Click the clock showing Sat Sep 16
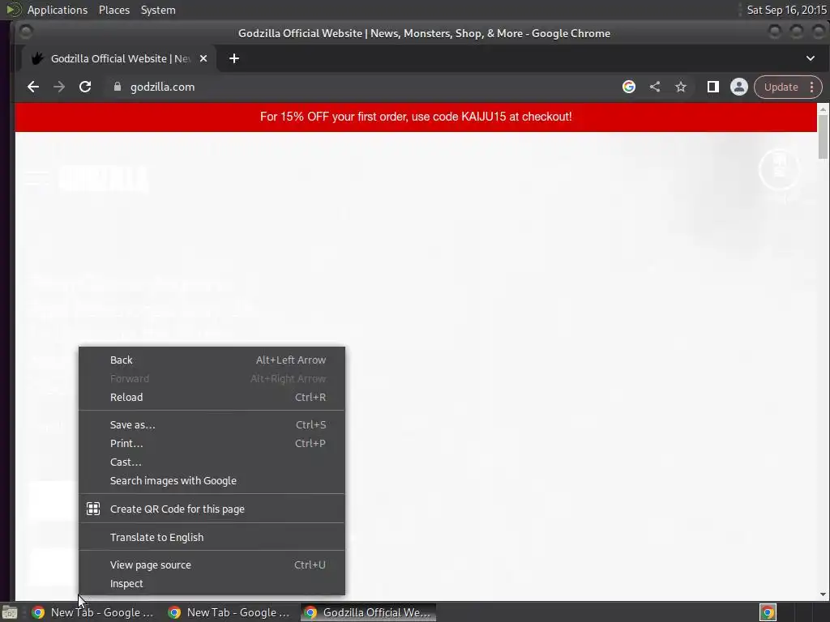This screenshot has height=622, width=830. click(x=786, y=10)
